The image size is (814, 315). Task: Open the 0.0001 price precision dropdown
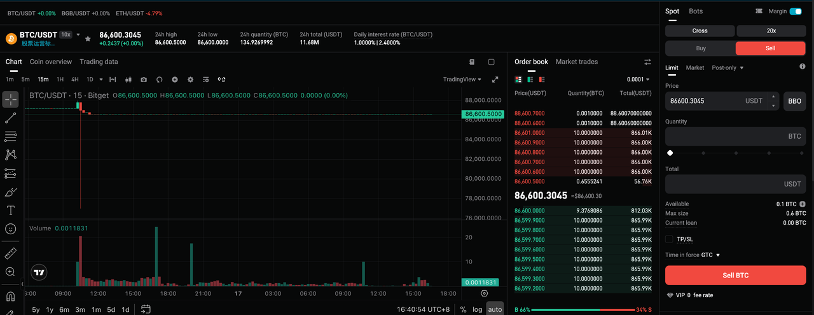click(638, 80)
